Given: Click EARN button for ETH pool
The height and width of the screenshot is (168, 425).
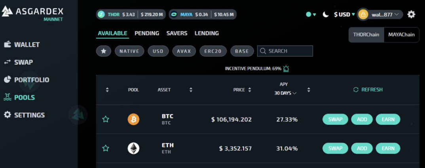Looking at the screenshot, I should click(388, 148).
